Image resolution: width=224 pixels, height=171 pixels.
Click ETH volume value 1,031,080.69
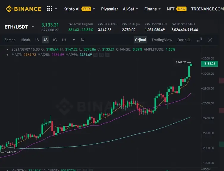pyautogui.click(x=155, y=30)
